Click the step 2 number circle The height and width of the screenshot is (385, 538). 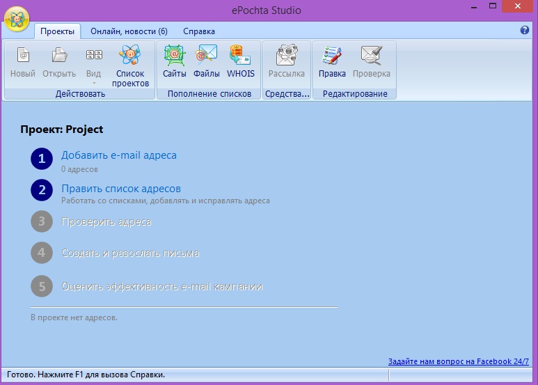(x=42, y=190)
